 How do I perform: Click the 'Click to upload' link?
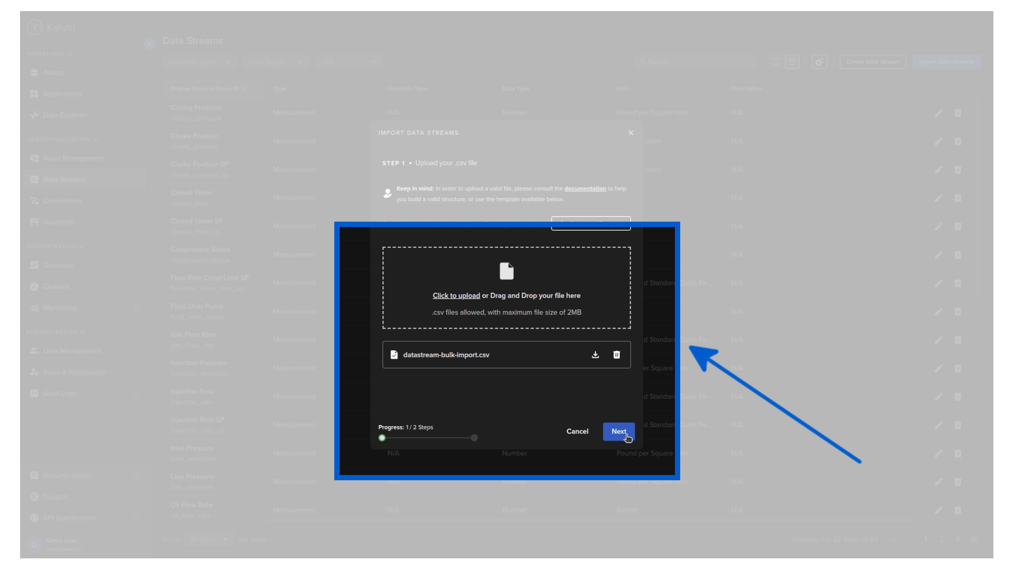pyautogui.click(x=456, y=296)
